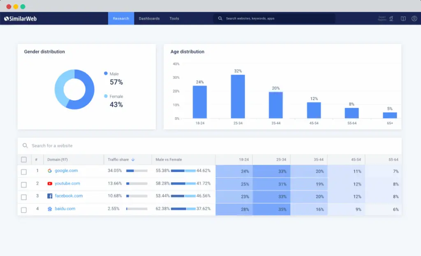Click the 'Search websites, keywords, apps' field
The image size is (421, 256).
click(x=275, y=18)
